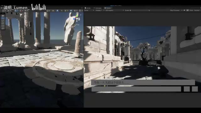Screen dimensions: 201x113
Task: Open the Play Focused dropdown
Action: (176, 10)
